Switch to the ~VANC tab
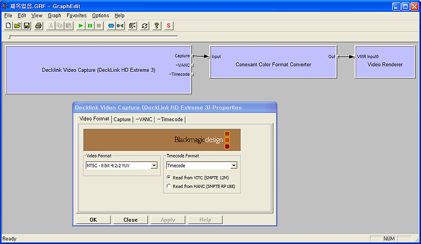The height and width of the screenshot is (244, 421). pos(144,119)
